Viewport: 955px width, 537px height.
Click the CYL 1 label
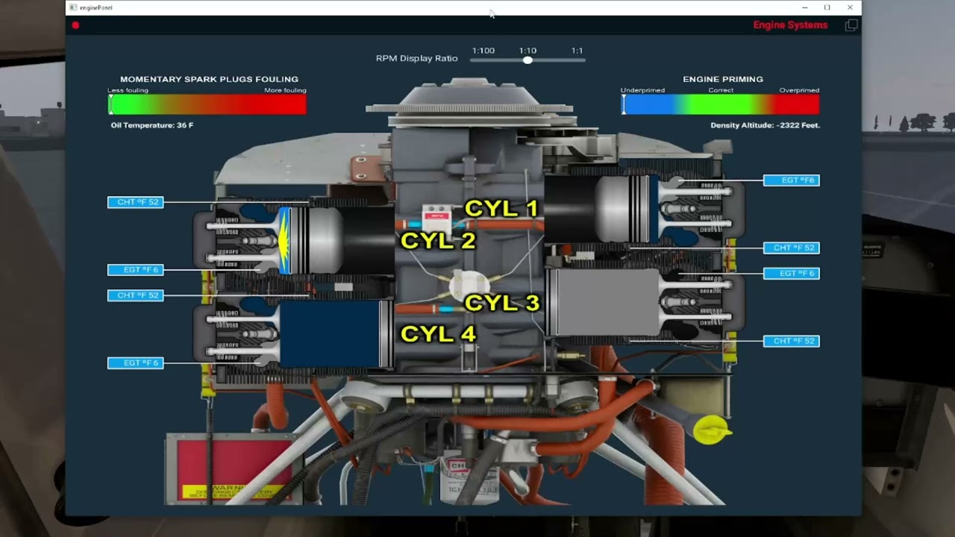[x=501, y=209]
